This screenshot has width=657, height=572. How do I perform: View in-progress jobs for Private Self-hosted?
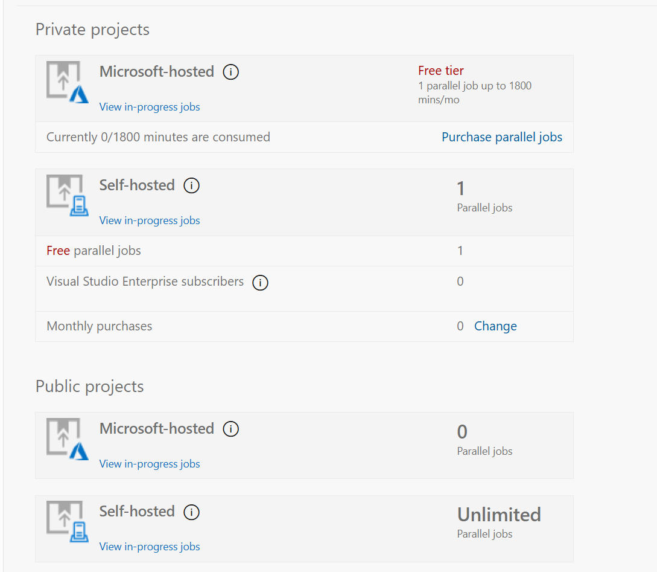(x=150, y=220)
